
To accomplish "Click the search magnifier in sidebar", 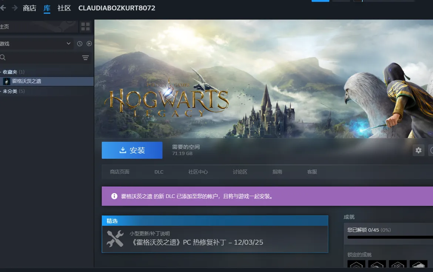I will click(x=3, y=57).
